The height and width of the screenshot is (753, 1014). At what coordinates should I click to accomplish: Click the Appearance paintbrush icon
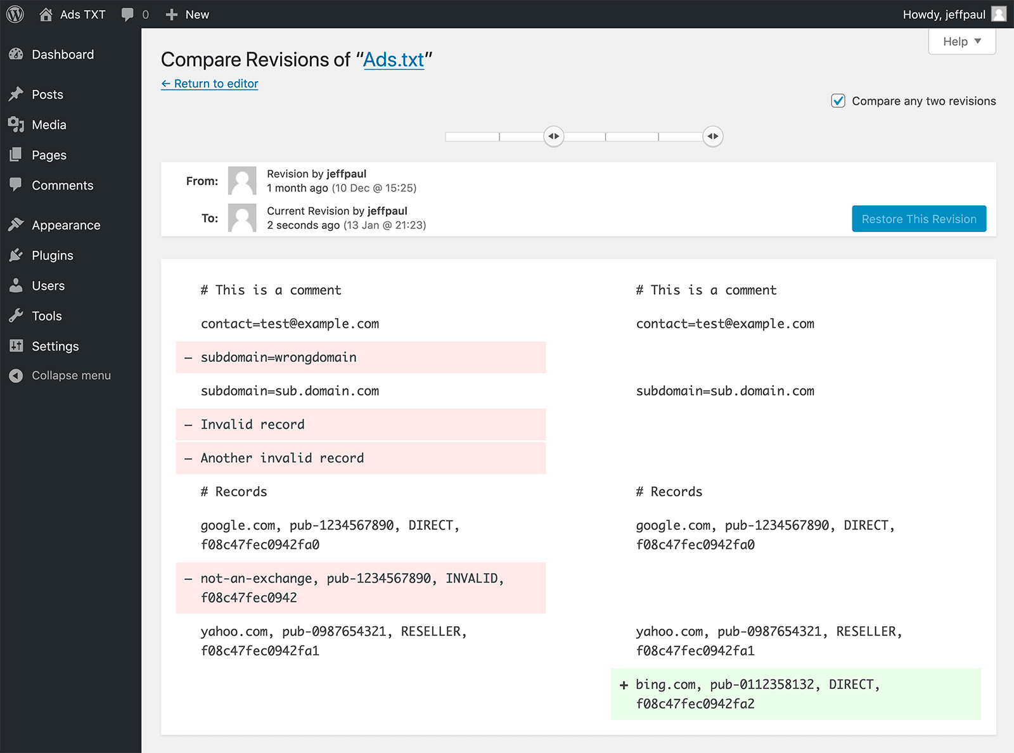tap(16, 225)
